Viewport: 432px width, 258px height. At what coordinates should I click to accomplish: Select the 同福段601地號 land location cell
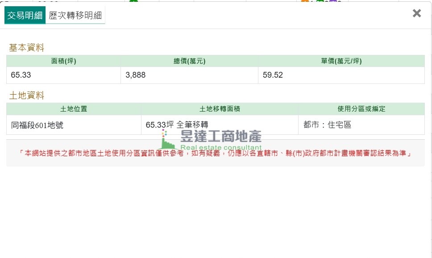(x=37, y=125)
